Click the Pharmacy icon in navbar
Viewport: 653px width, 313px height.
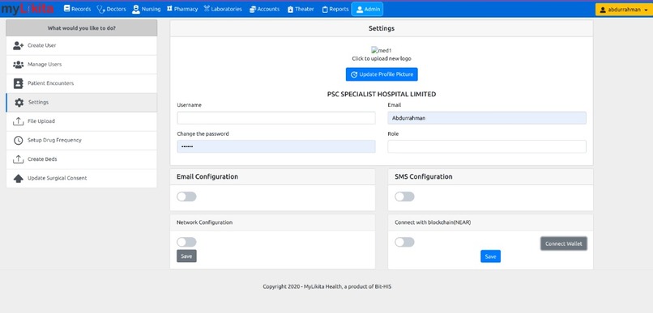point(169,9)
